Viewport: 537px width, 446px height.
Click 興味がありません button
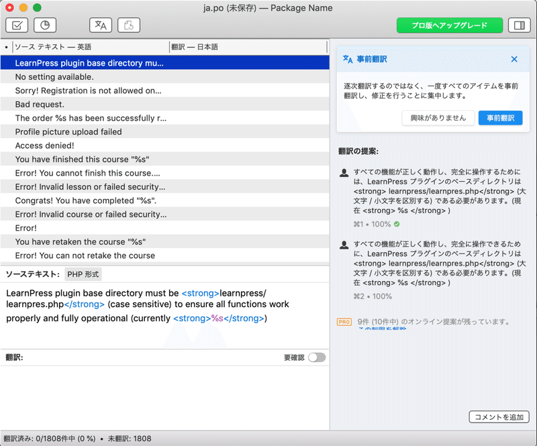point(438,118)
